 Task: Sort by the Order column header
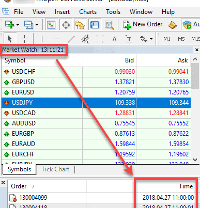(47, 186)
